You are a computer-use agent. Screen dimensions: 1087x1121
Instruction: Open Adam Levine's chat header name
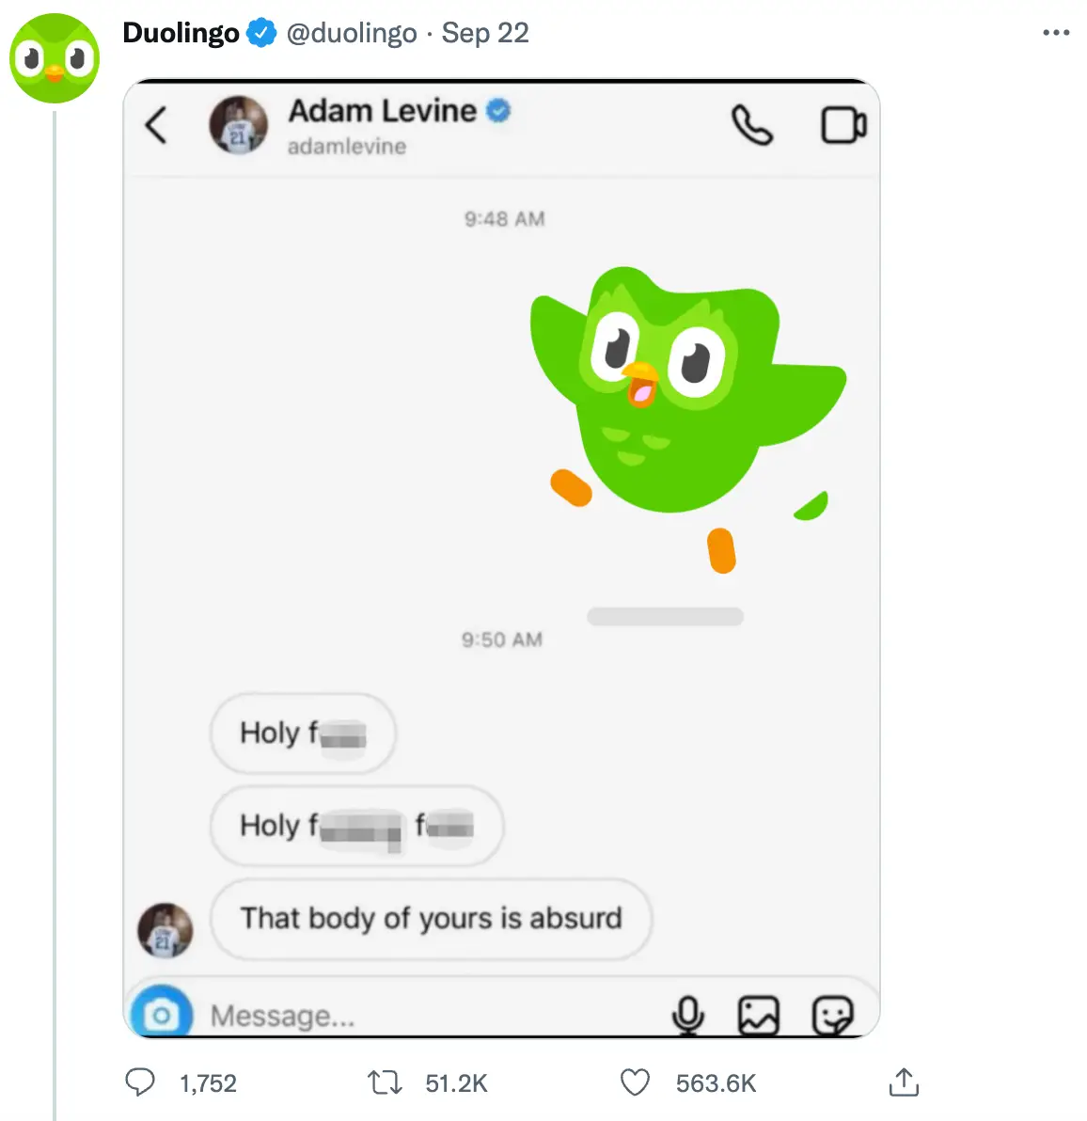pos(383,111)
